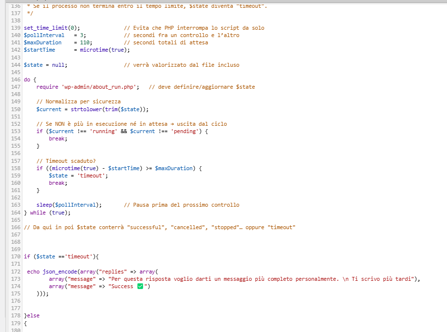Click the 'break' statement on line 160
447x332 pixels.
point(58,183)
